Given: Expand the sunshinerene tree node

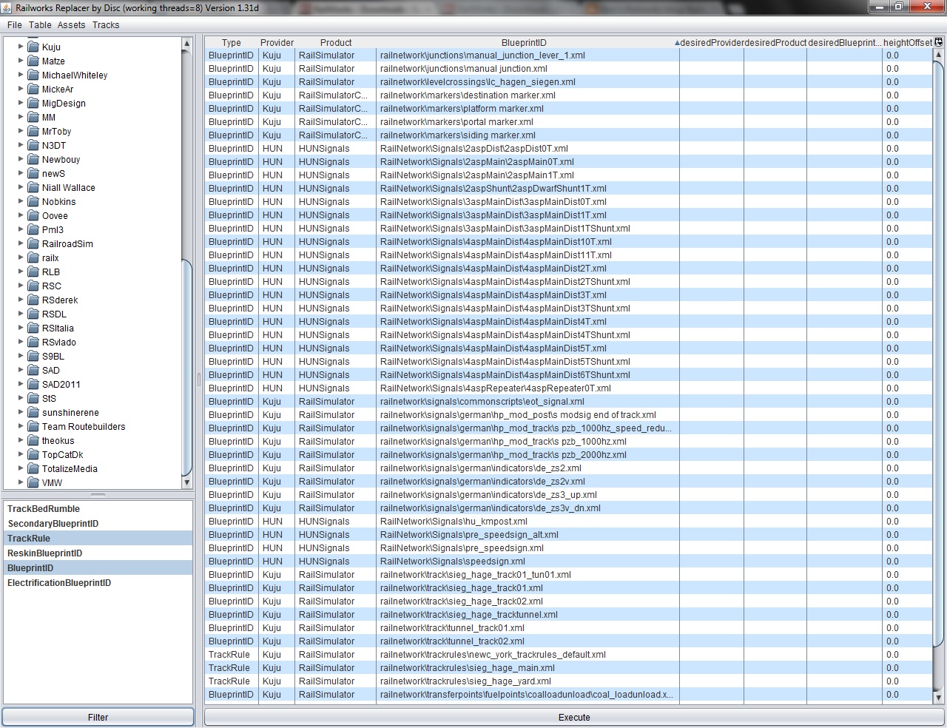Looking at the screenshot, I should coord(21,412).
